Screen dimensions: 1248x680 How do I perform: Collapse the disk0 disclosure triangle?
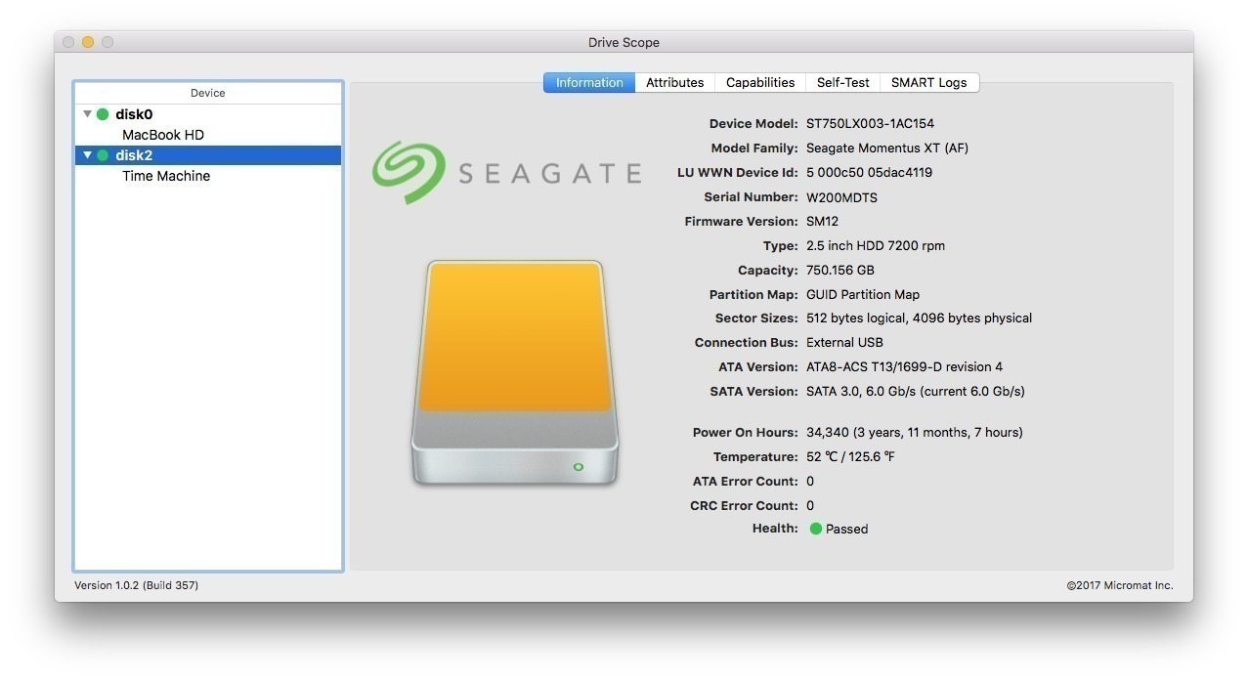coord(86,113)
